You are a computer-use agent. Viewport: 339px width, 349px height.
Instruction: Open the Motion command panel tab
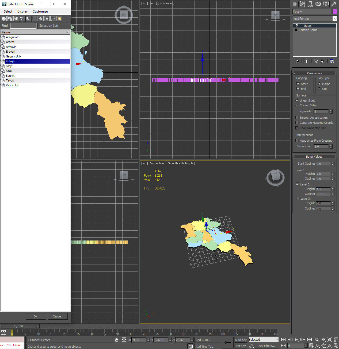click(x=318, y=4)
